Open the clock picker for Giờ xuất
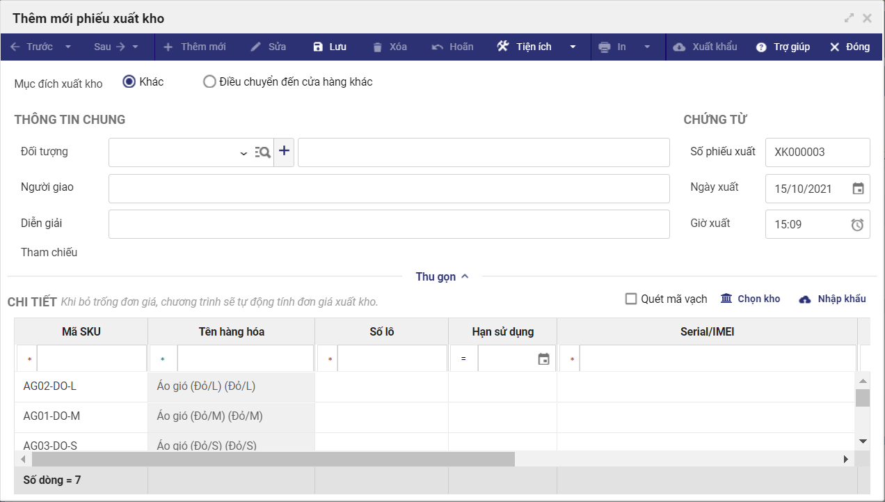 pos(858,224)
